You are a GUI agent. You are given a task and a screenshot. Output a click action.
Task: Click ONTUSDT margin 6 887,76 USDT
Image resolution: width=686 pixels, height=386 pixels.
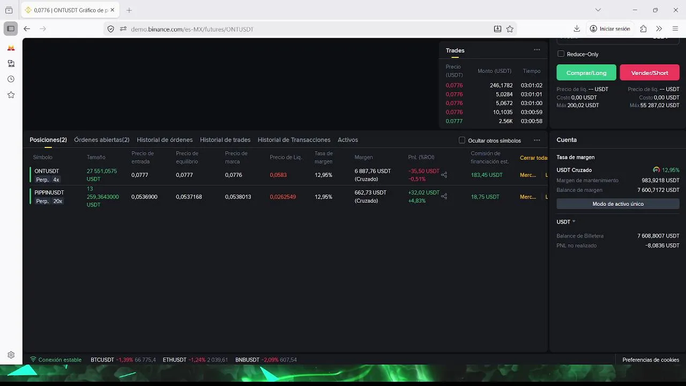(372, 171)
